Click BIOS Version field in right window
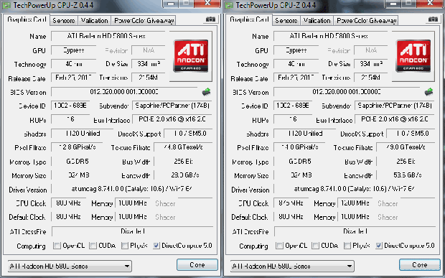 (x=347, y=92)
